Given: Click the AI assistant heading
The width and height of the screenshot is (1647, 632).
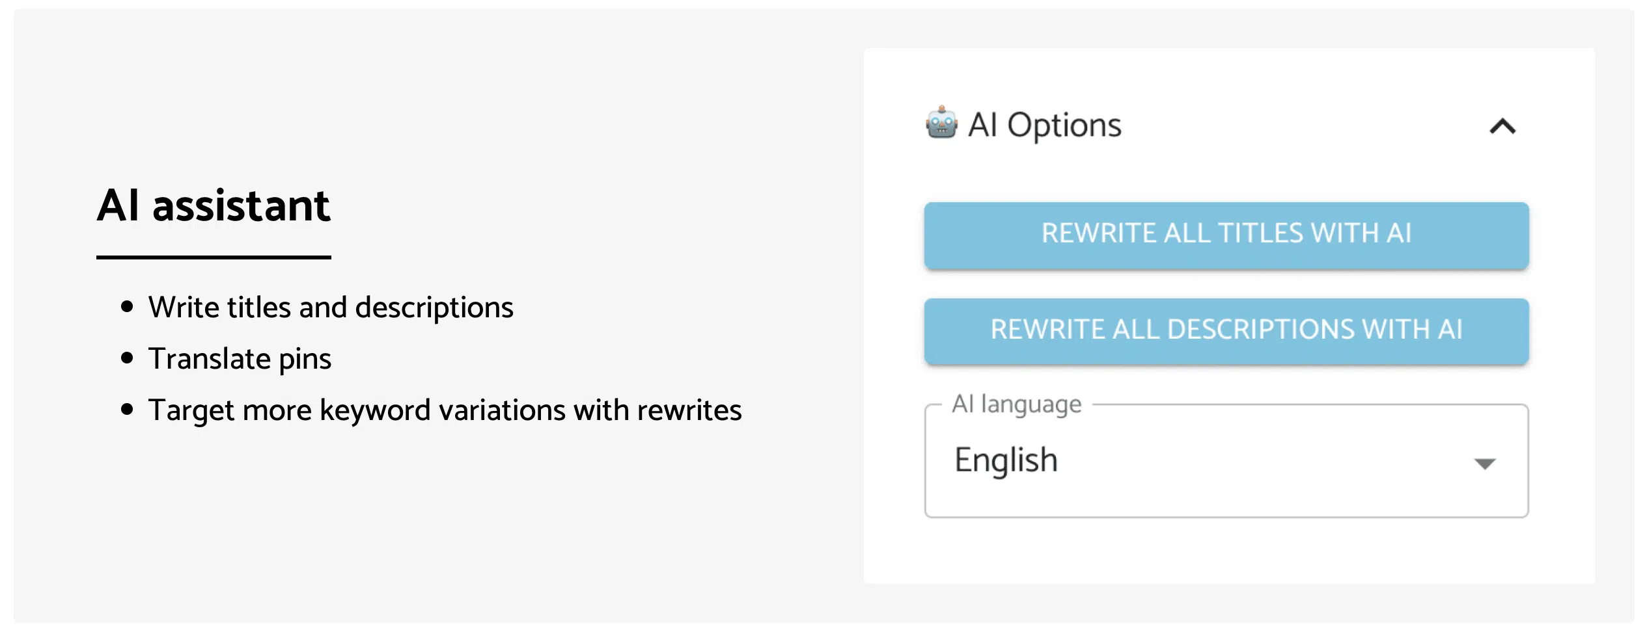Looking at the screenshot, I should pyautogui.click(x=214, y=205).
